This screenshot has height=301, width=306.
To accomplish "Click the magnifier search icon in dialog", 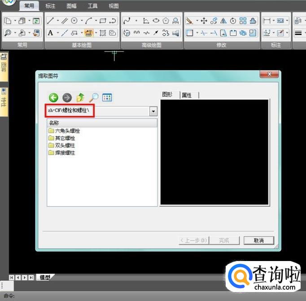I will coord(94,97).
